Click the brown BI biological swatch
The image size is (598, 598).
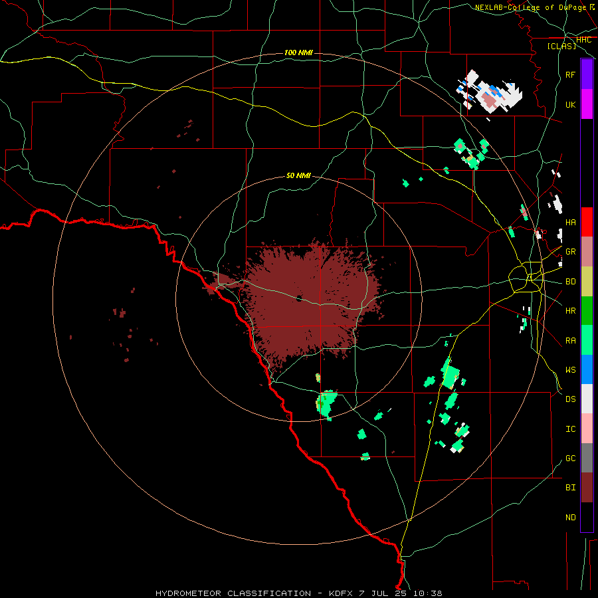click(x=587, y=488)
